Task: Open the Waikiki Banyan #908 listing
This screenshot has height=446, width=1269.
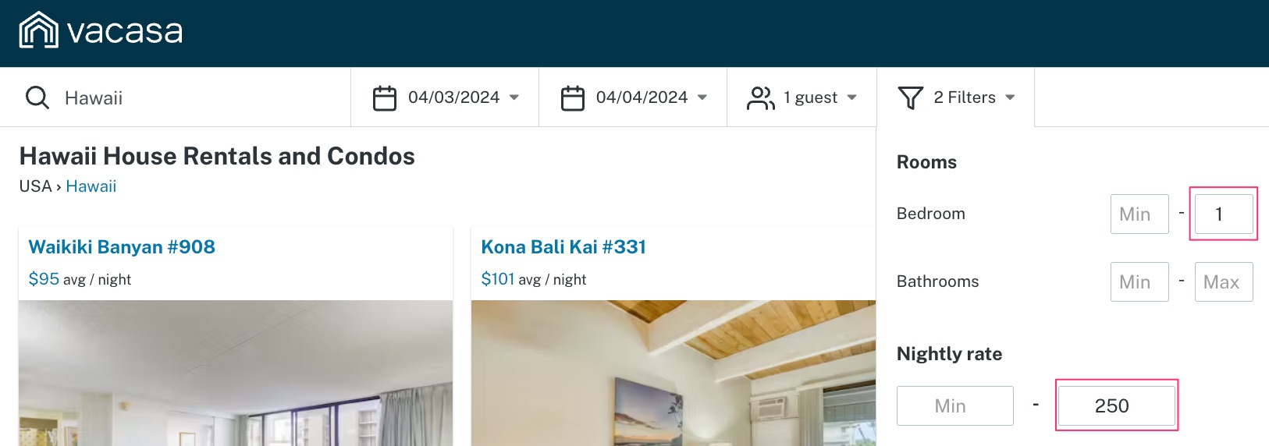Action: [x=122, y=247]
